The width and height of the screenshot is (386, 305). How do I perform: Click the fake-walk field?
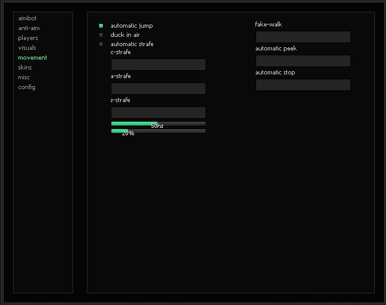(303, 37)
